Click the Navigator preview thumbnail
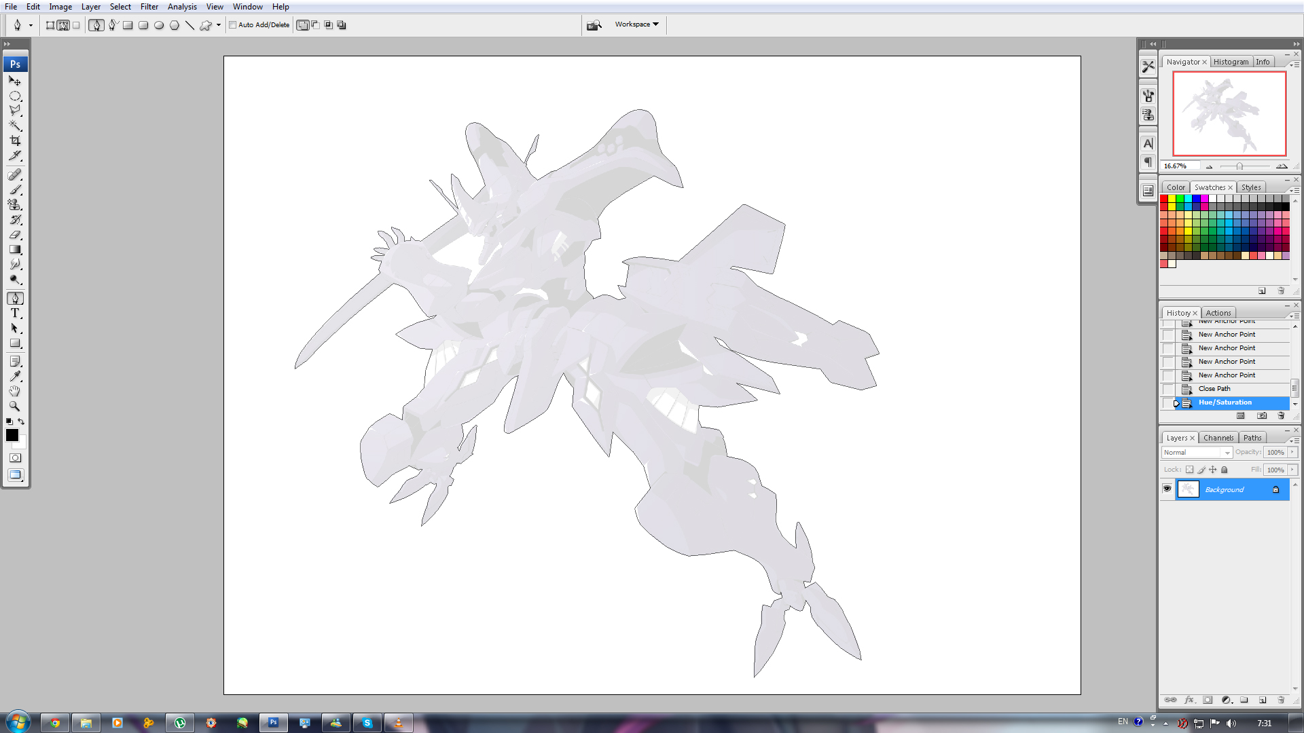The width and height of the screenshot is (1304, 733). coord(1229,114)
